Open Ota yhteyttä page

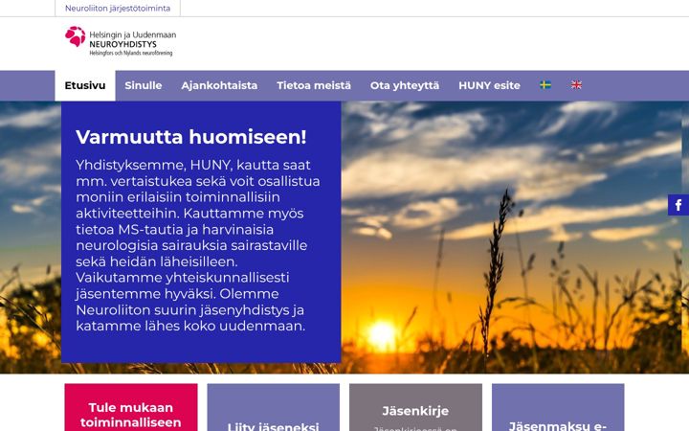(405, 85)
